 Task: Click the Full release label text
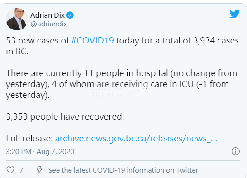coord(29,139)
